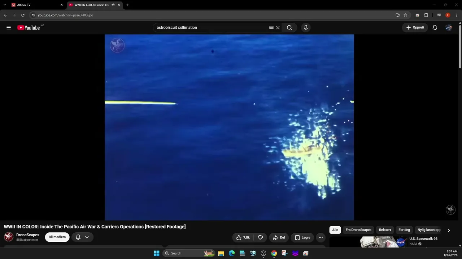This screenshot has width=462, height=259.
Task: Select the For deg filter chip
Action: [x=404, y=230]
